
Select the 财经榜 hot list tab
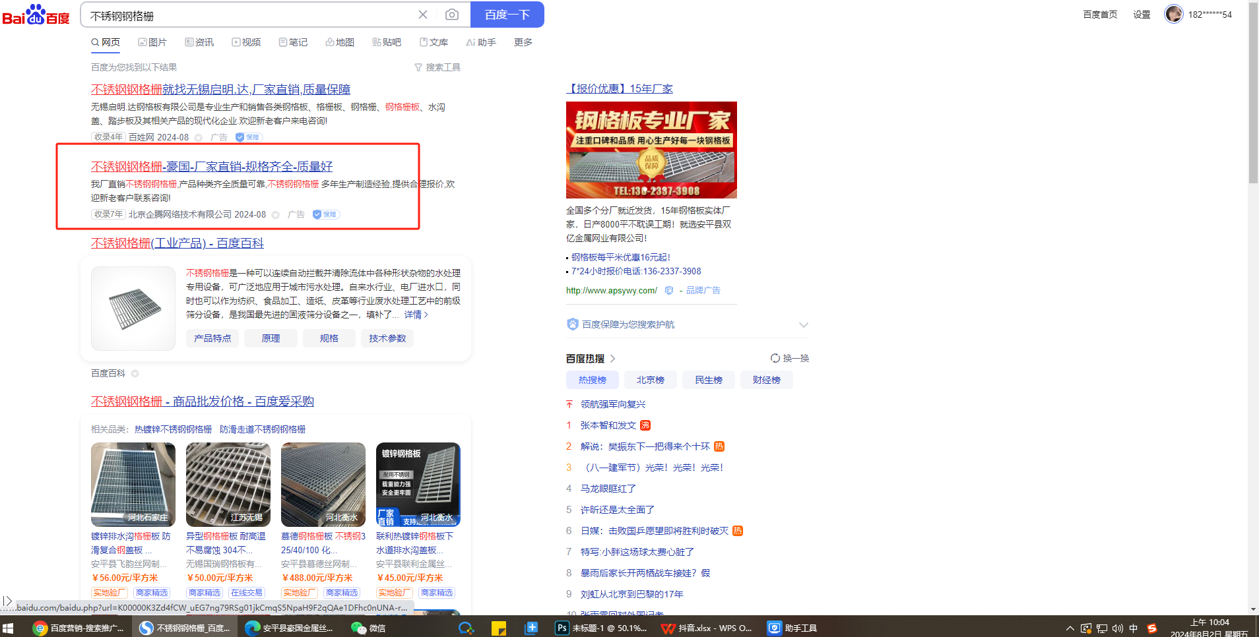(x=767, y=380)
